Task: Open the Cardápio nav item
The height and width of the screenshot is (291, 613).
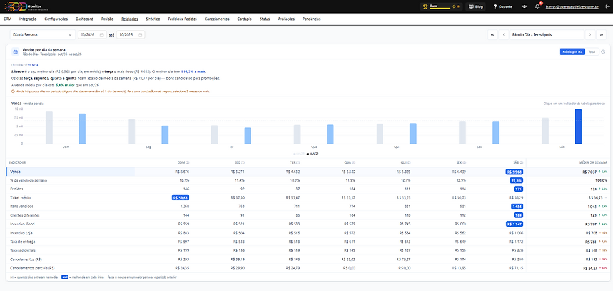Action: [245, 19]
